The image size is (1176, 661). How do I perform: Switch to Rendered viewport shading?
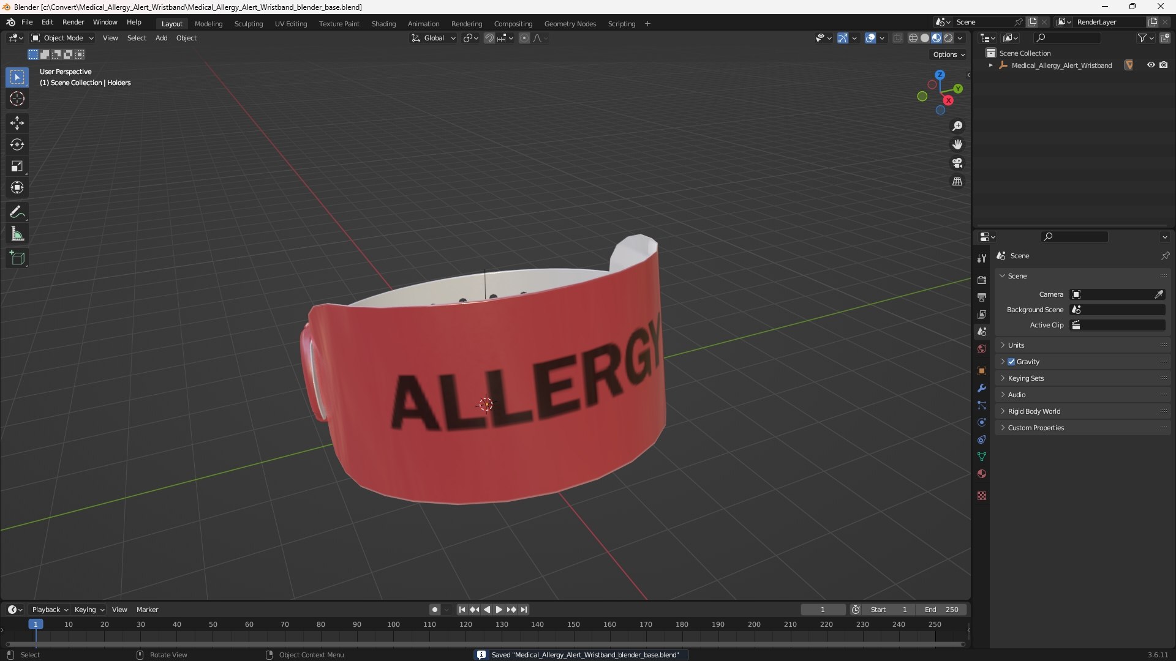tap(948, 38)
